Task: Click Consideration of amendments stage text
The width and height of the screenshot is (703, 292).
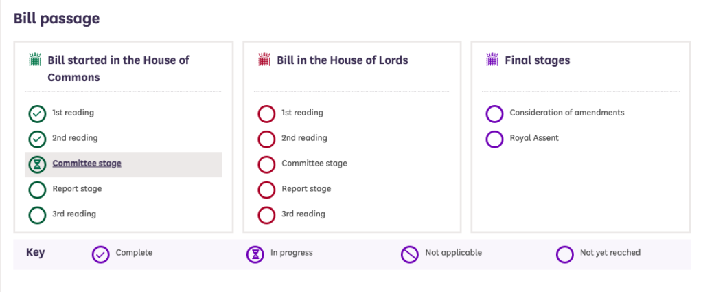Action: click(x=566, y=113)
